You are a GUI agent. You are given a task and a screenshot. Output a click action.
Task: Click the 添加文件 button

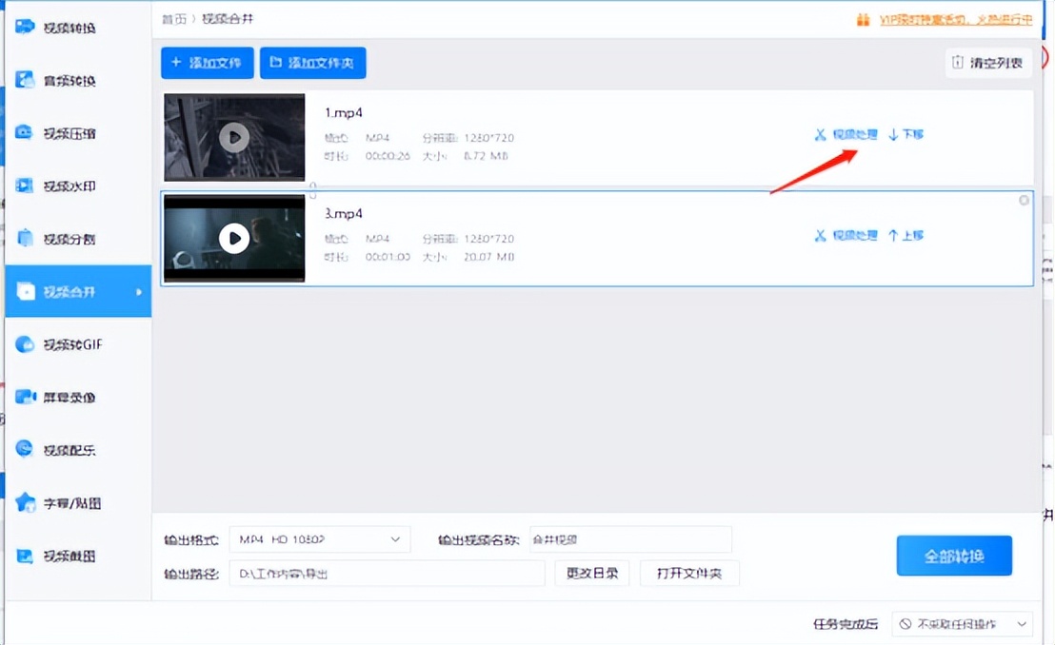pos(208,63)
